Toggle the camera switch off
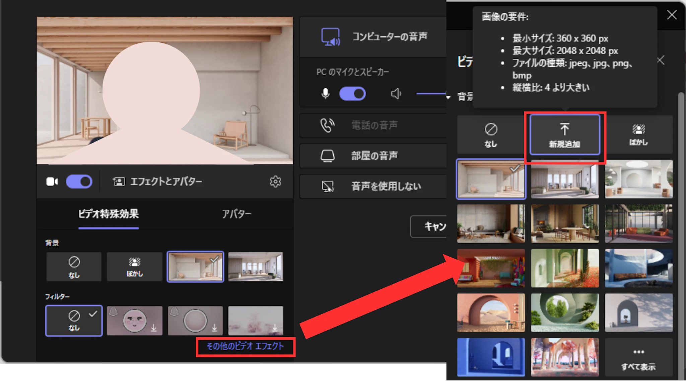Image resolution: width=686 pixels, height=381 pixels. pos(79,181)
